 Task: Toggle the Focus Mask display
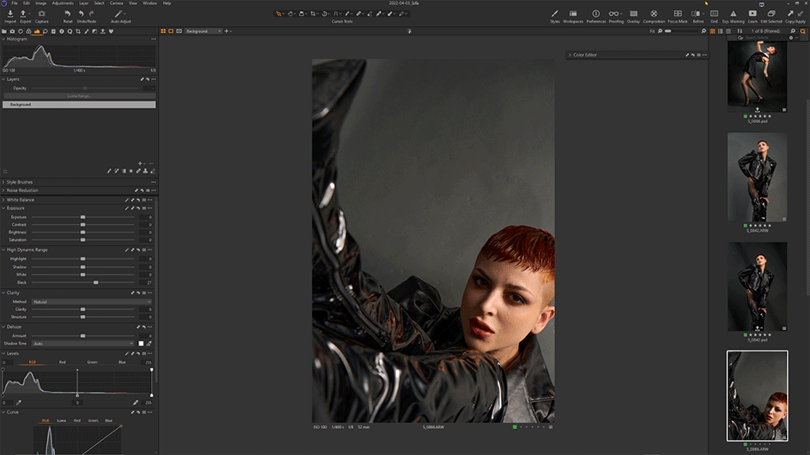678,13
